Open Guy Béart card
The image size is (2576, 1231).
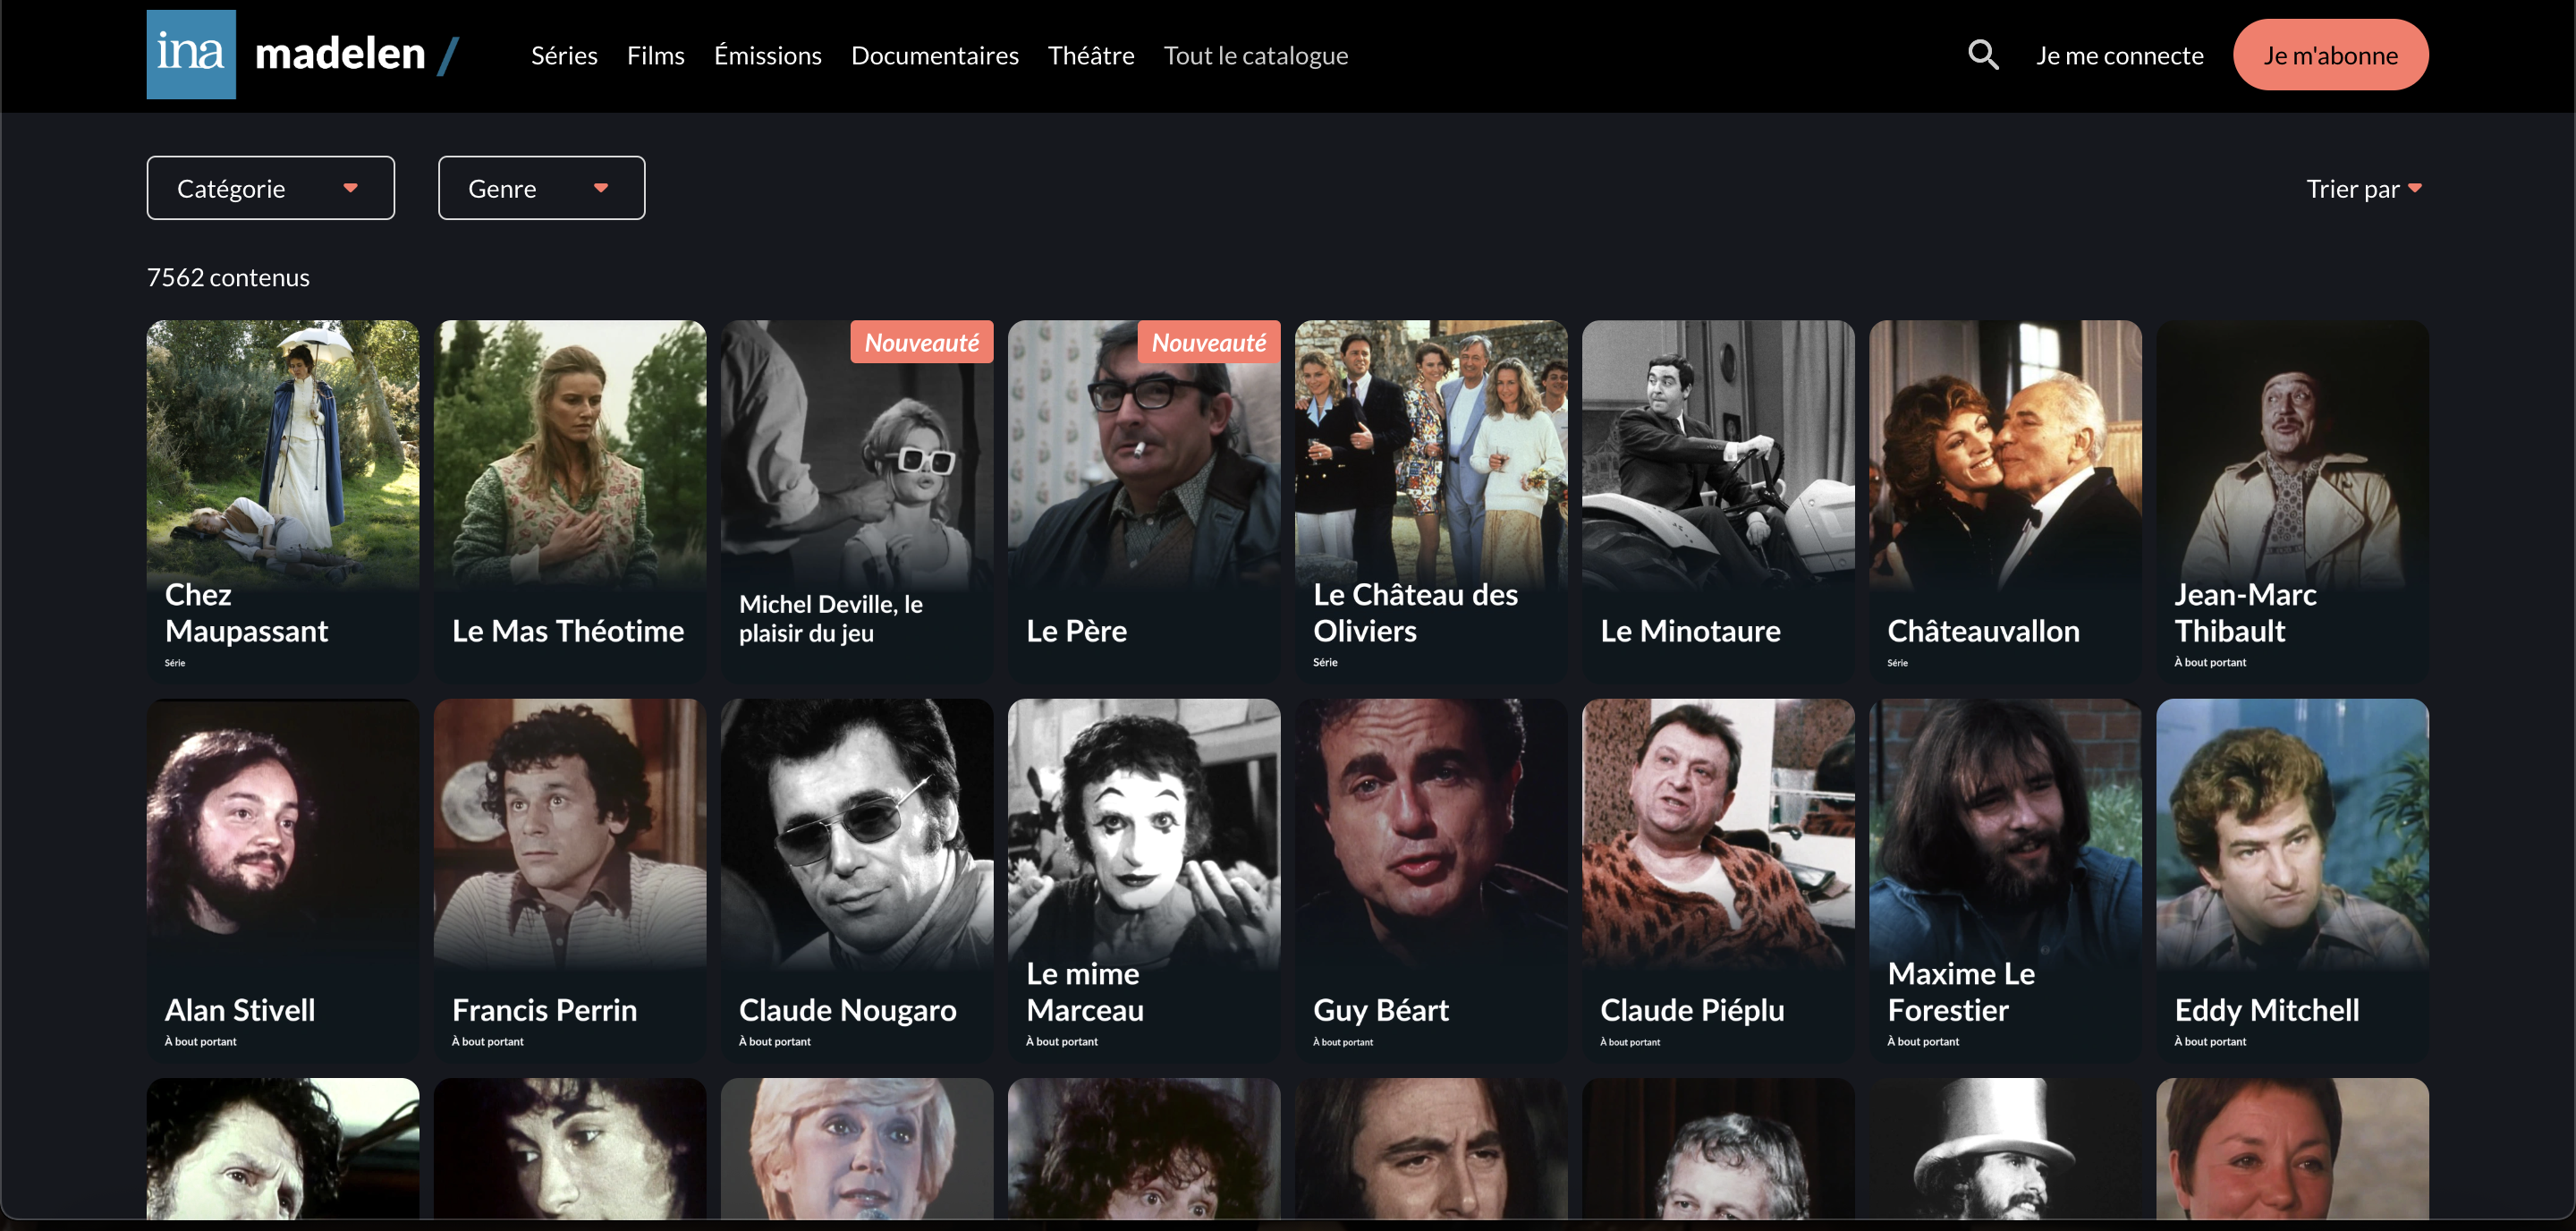[1431, 880]
